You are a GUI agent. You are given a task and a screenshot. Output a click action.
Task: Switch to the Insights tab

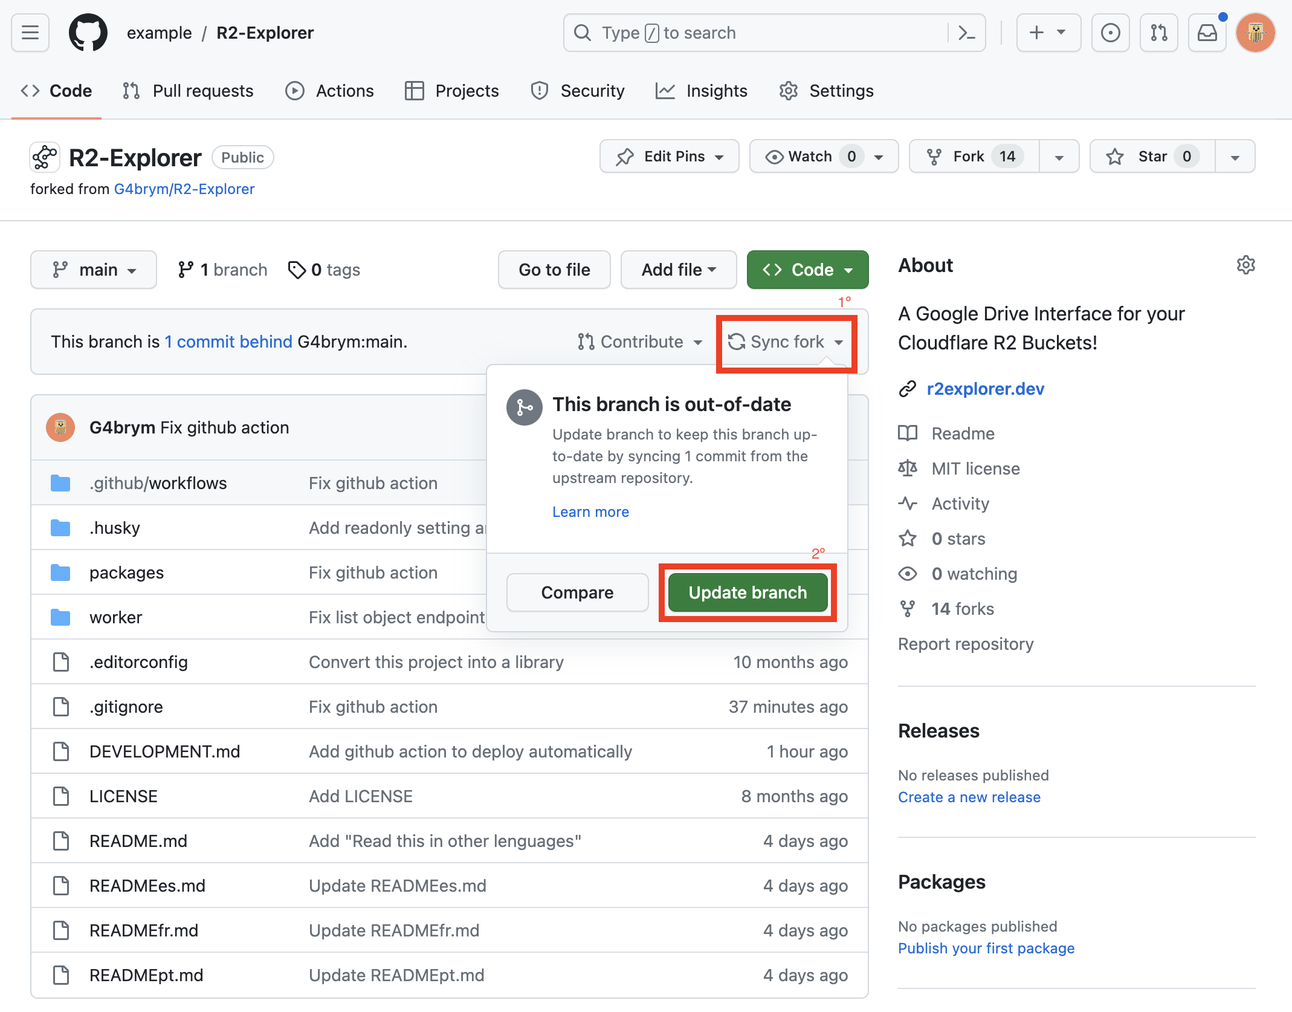pos(702,91)
